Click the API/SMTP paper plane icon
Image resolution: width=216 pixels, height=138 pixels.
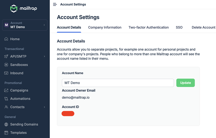coord(6,56)
